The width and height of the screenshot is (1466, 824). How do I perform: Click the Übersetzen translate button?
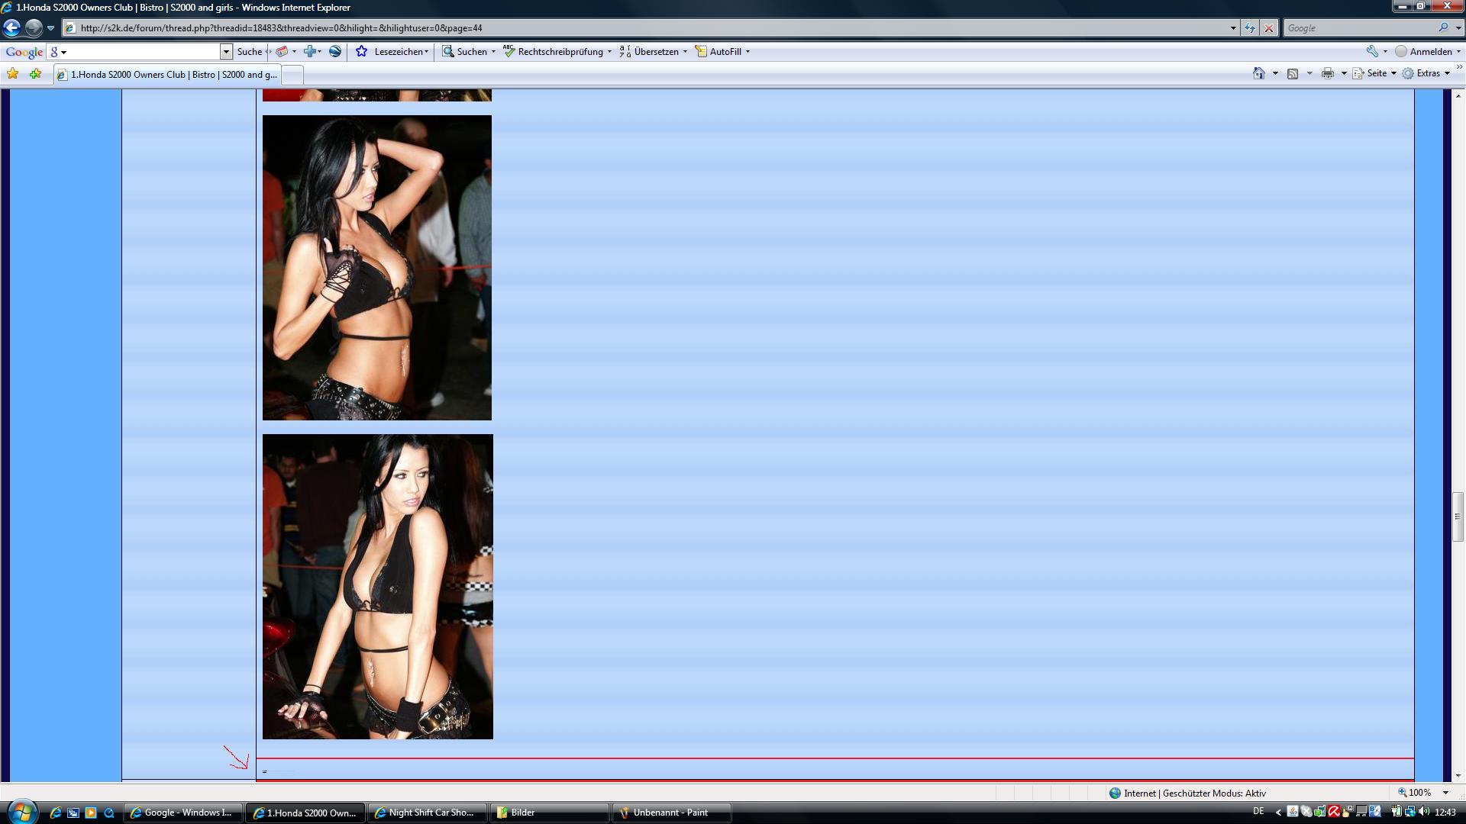coord(654,52)
